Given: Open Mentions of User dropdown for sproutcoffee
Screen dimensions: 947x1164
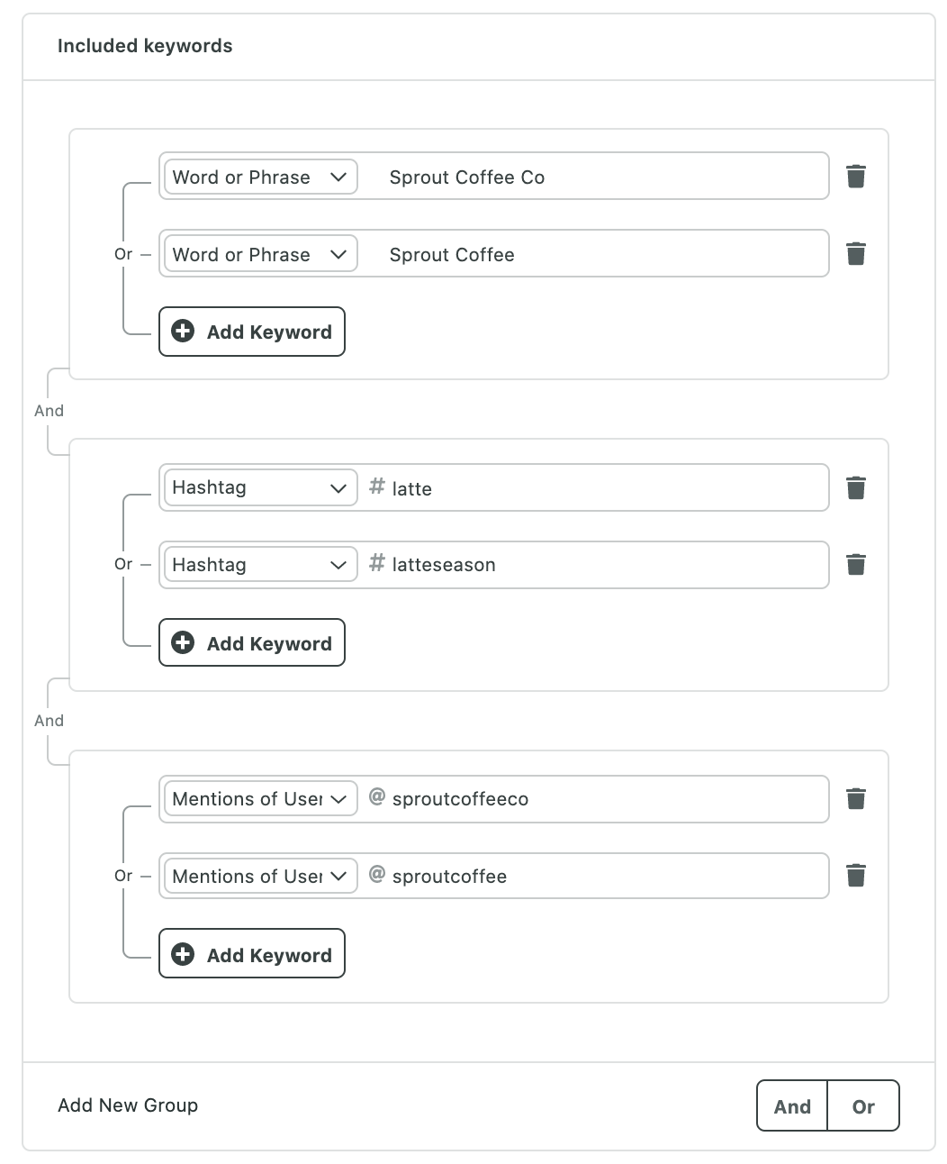Looking at the screenshot, I should [260, 876].
